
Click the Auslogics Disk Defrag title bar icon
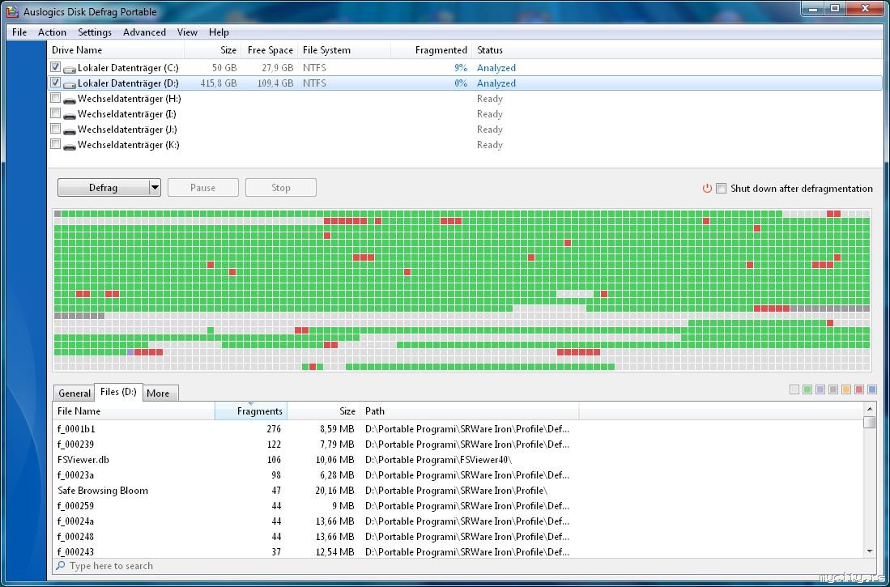pos(12,11)
